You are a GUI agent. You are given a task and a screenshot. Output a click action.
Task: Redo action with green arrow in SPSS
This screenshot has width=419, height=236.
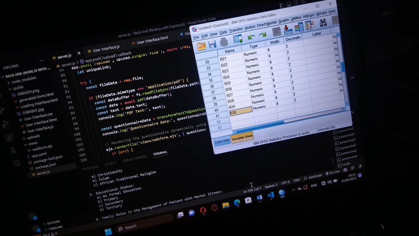click(x=262, y=35)
